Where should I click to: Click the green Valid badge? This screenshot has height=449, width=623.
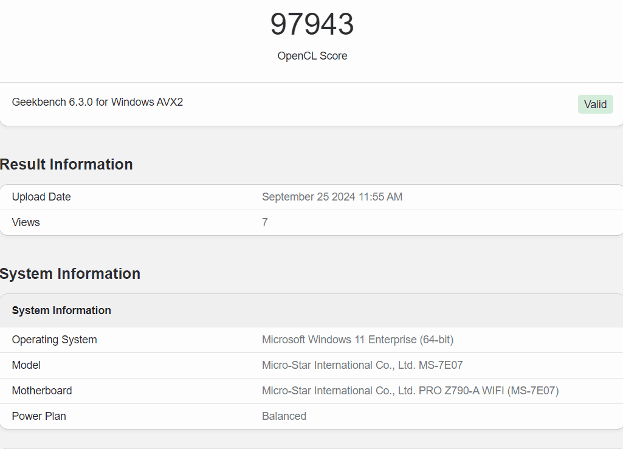point(595,105)
